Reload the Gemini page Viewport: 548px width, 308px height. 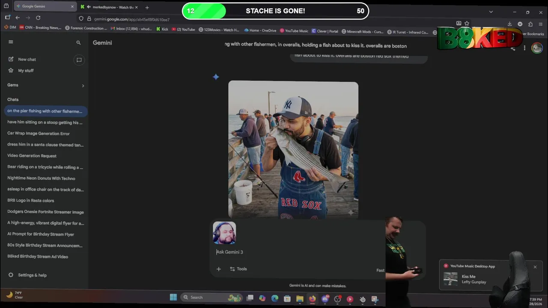point(38,18)
